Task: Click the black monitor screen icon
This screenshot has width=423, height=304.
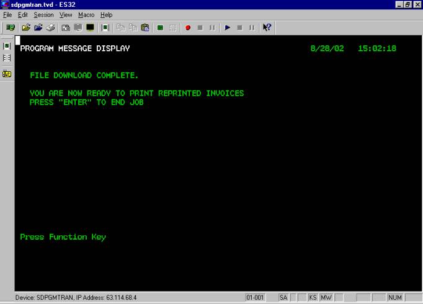Action: pos(90,27)
